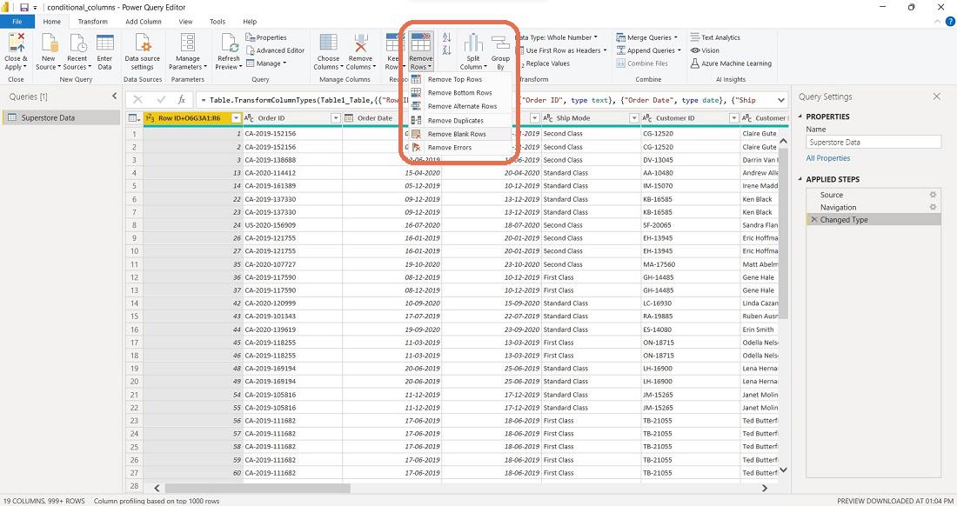Image resolution: width=957 pixels, height=506 pixels.
Task: Click the horizontal scrollbar right arrow
Action: point(765,488)
